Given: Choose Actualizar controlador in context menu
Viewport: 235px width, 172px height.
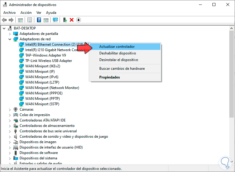Looking at the screenshot, I should click(125, 47).
